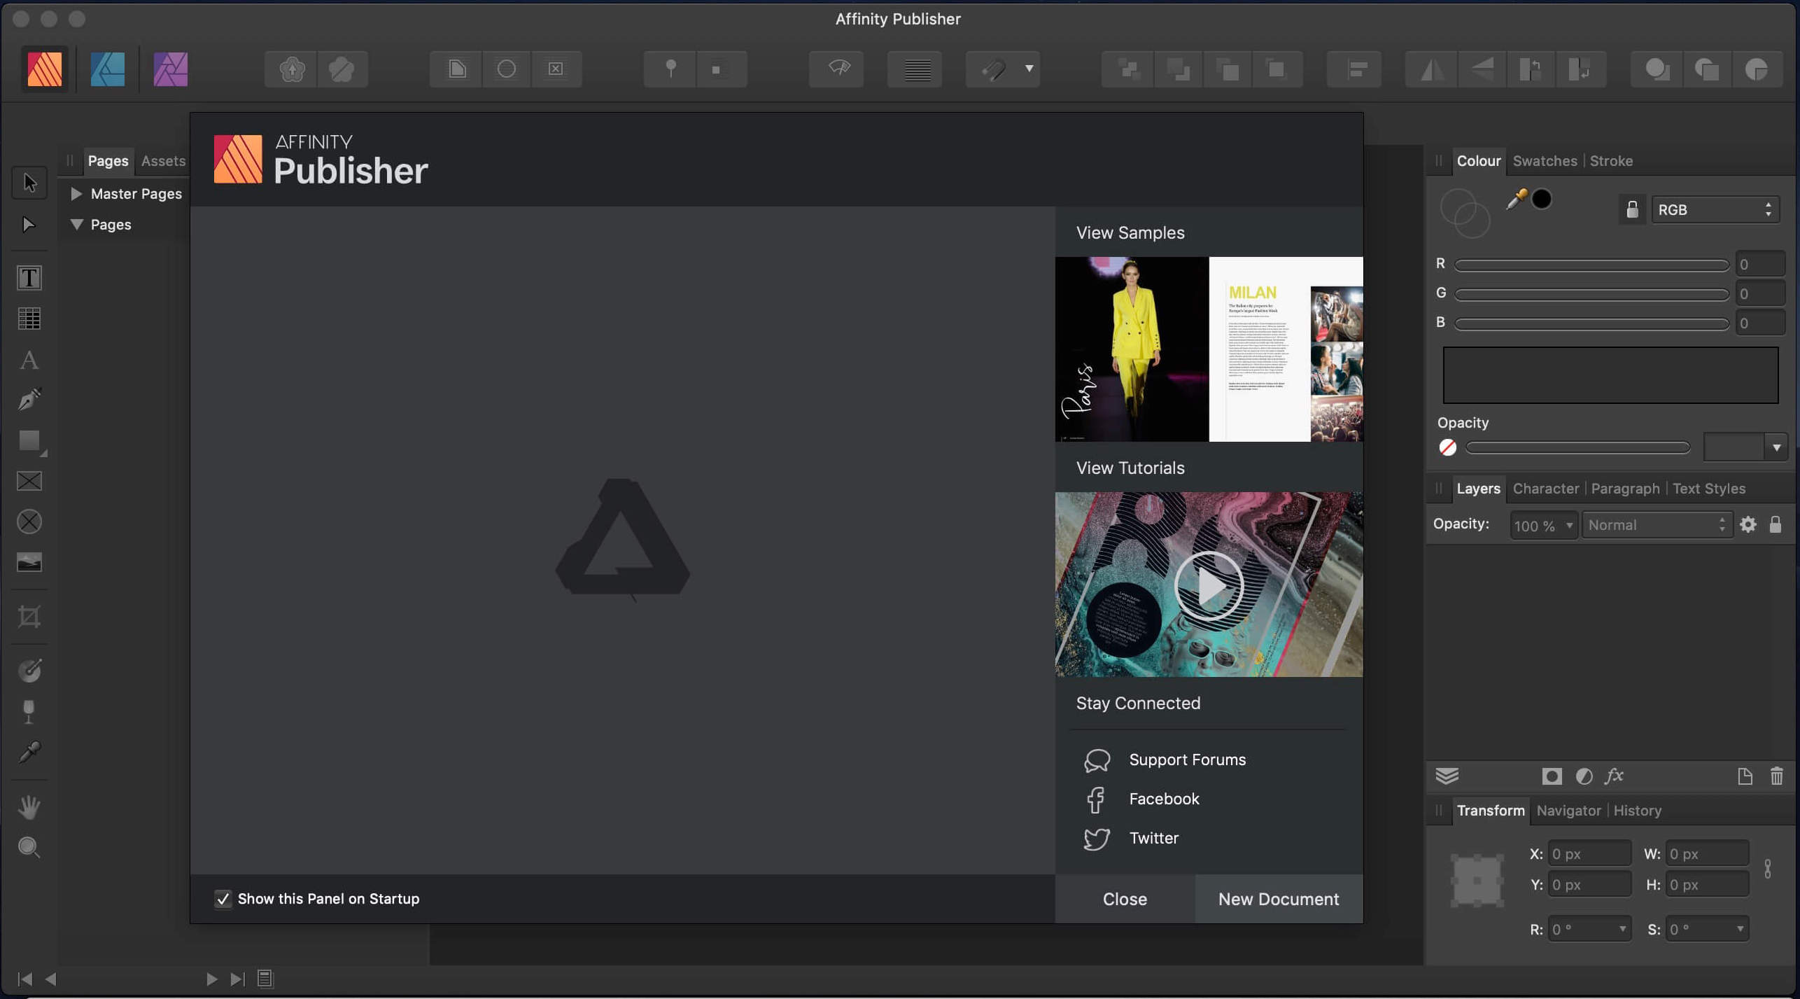Open the Character tab

point(1545,489)
